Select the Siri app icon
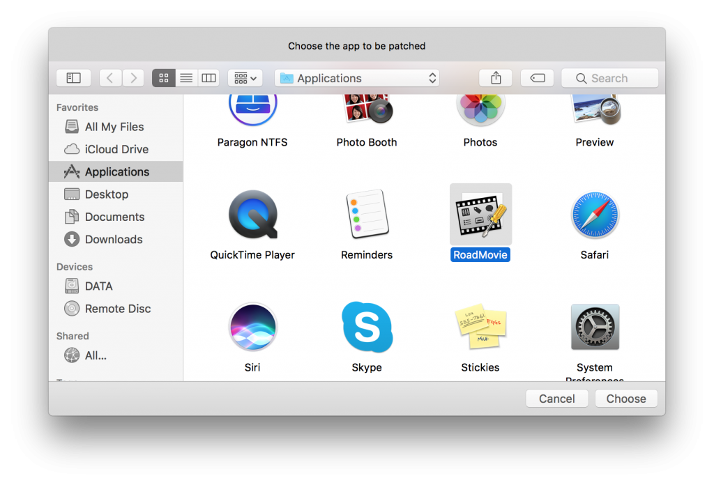 tap(252, 328)
